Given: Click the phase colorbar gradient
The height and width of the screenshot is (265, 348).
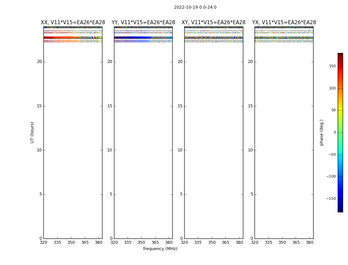Looking at the screenshot, I should (x=340, y=132).
